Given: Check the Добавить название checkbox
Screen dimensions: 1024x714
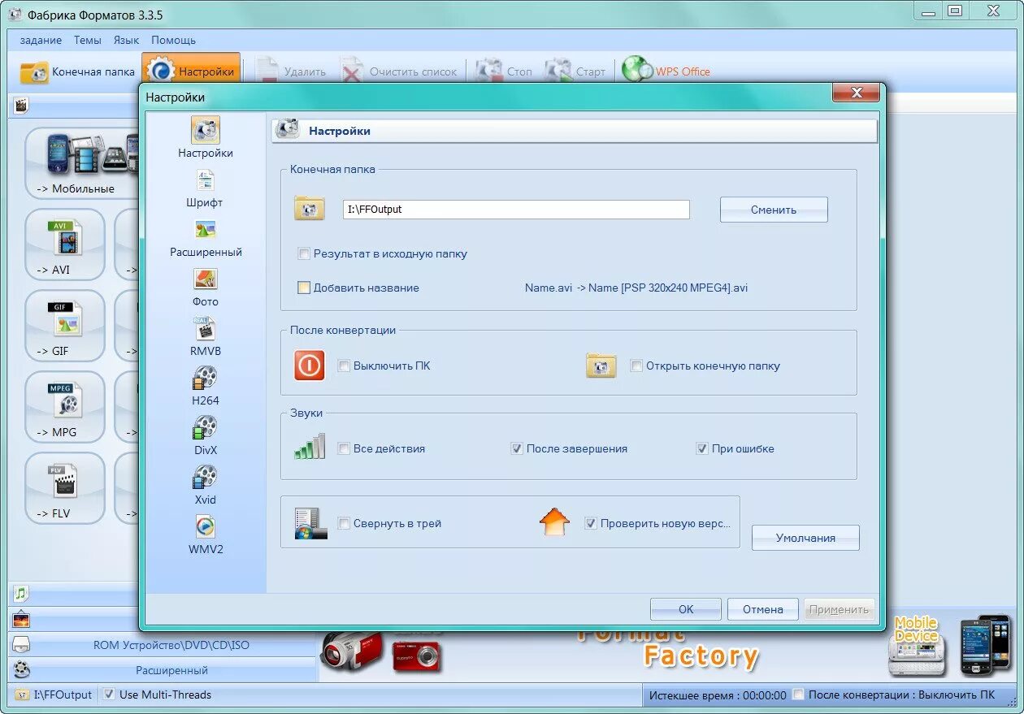Looking at the screenshot, I should (x=303, y=288).
